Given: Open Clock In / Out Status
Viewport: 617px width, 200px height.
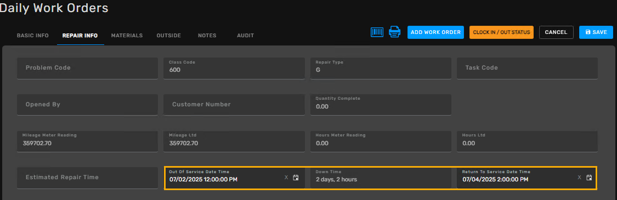Looking at the screenshot, I should coord(501,32).
